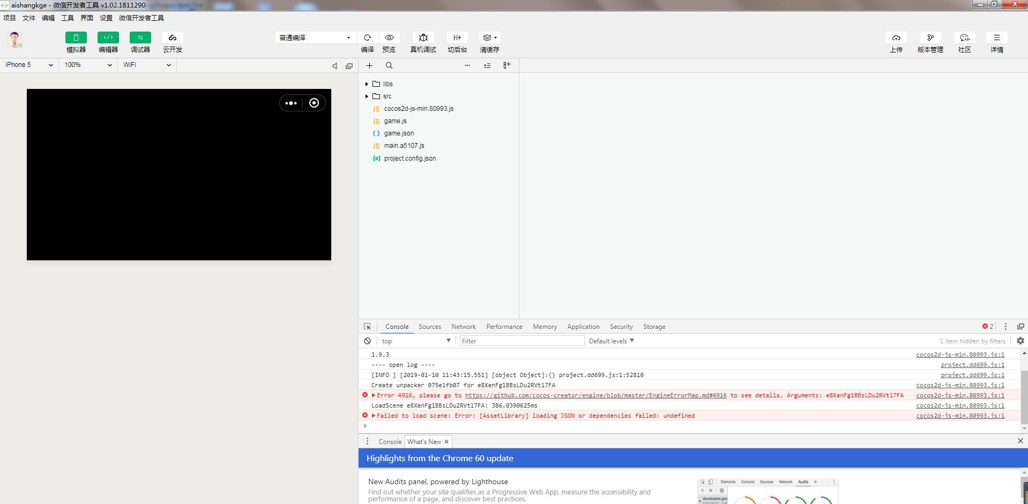Clear the console output
Screen dimensions: 1028x504
point(367,341)
